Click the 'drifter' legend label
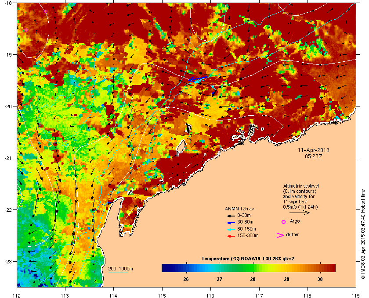369x298 pixels. 293,234
